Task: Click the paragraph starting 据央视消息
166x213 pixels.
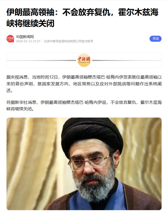Action: click(x=84, y=84)
